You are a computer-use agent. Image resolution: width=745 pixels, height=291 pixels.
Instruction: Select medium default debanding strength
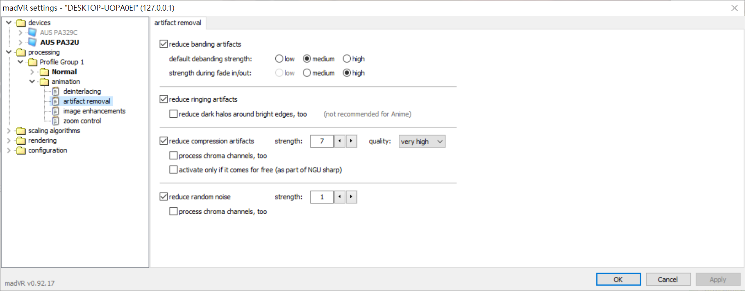coord(307,58)
